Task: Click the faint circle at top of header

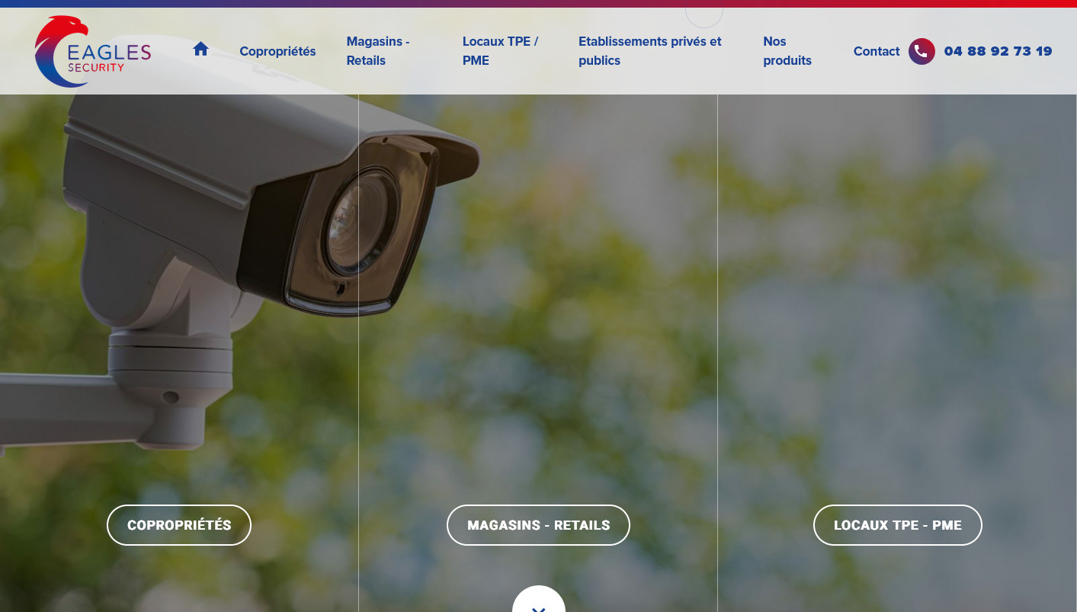Action: pos(704,15)
